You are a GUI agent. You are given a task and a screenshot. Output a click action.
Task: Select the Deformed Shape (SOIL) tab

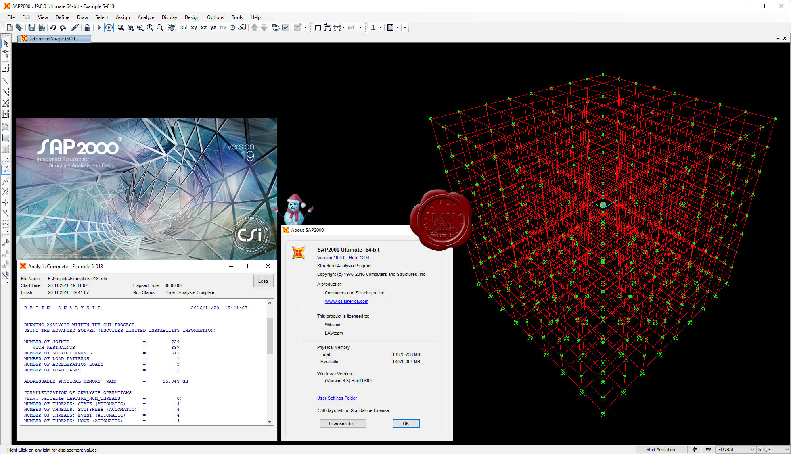tap(54, 38)
